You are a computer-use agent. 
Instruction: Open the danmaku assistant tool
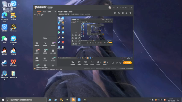tap(37, 44)
